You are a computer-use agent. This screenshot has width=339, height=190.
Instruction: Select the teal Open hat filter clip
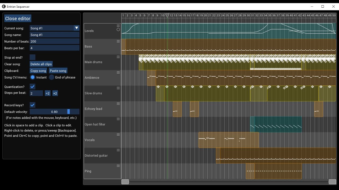[x=276, y=125]
